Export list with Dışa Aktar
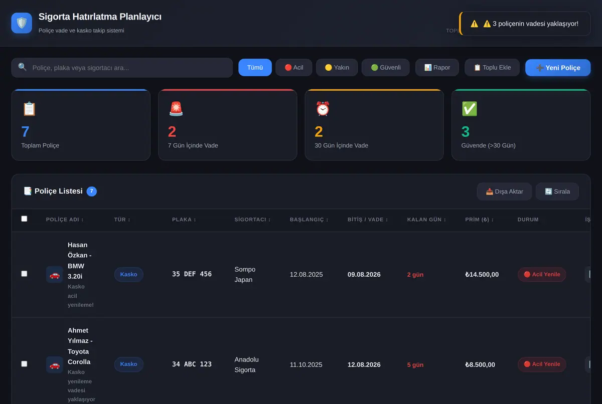 point(504,191)
